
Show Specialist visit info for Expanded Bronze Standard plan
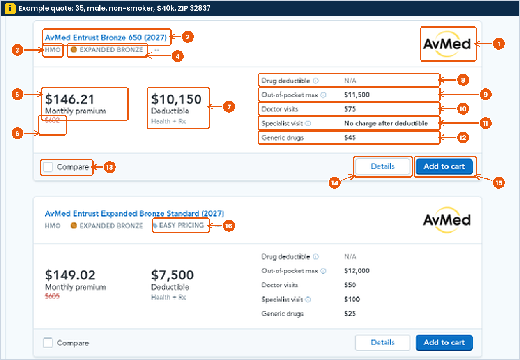(308, 300)
